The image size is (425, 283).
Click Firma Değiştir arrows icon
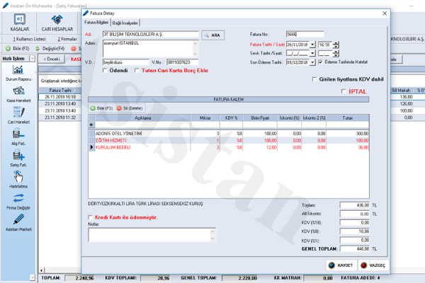[x=18, y=198]
